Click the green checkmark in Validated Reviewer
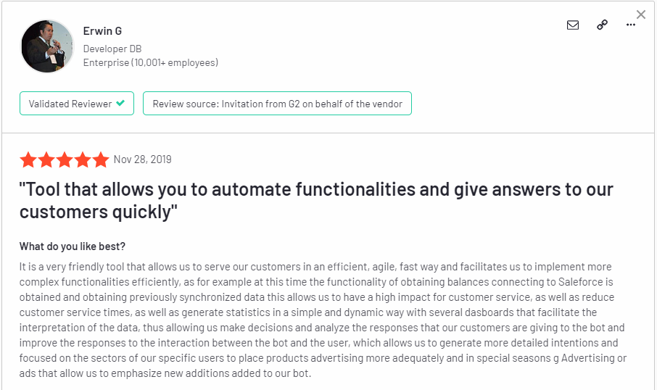Screen dimensions: 657x390 [120, 103]
